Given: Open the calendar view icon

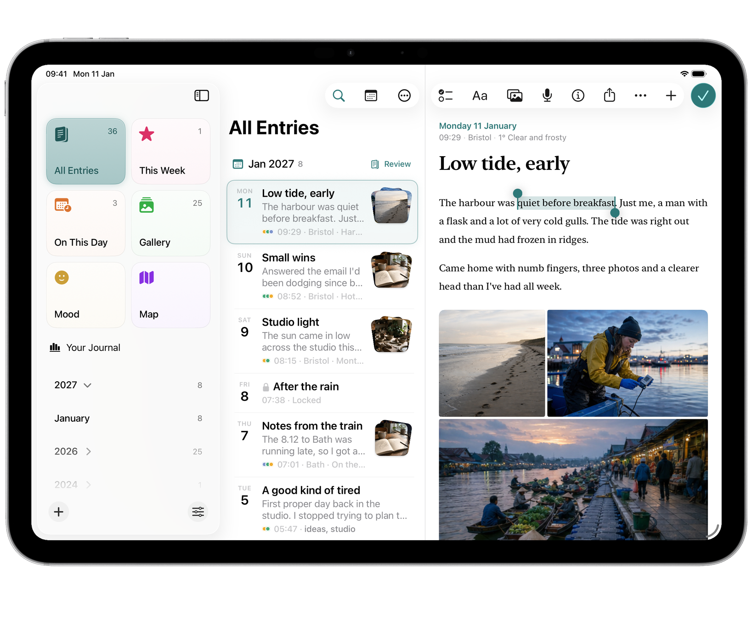Looking at the screenshot, I should pos(371,96).
